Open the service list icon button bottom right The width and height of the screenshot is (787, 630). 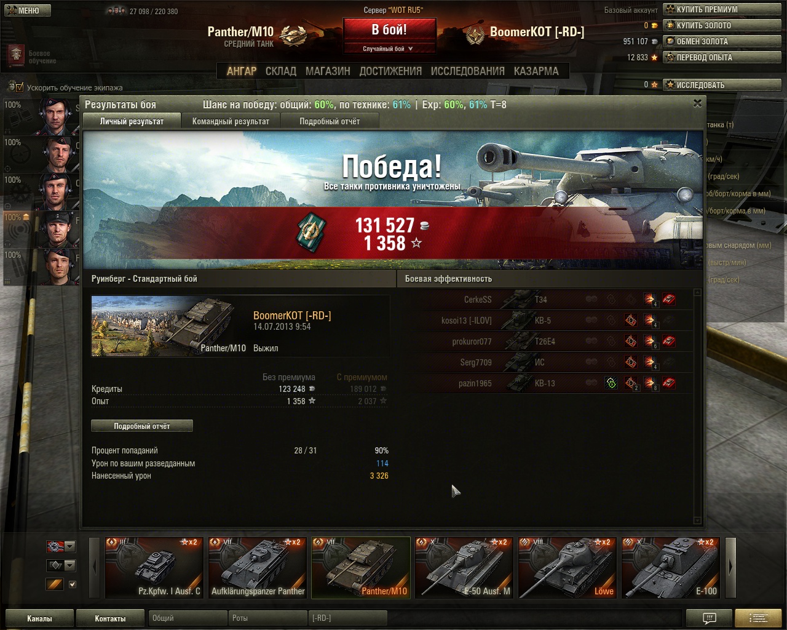[x=758, y=618]
